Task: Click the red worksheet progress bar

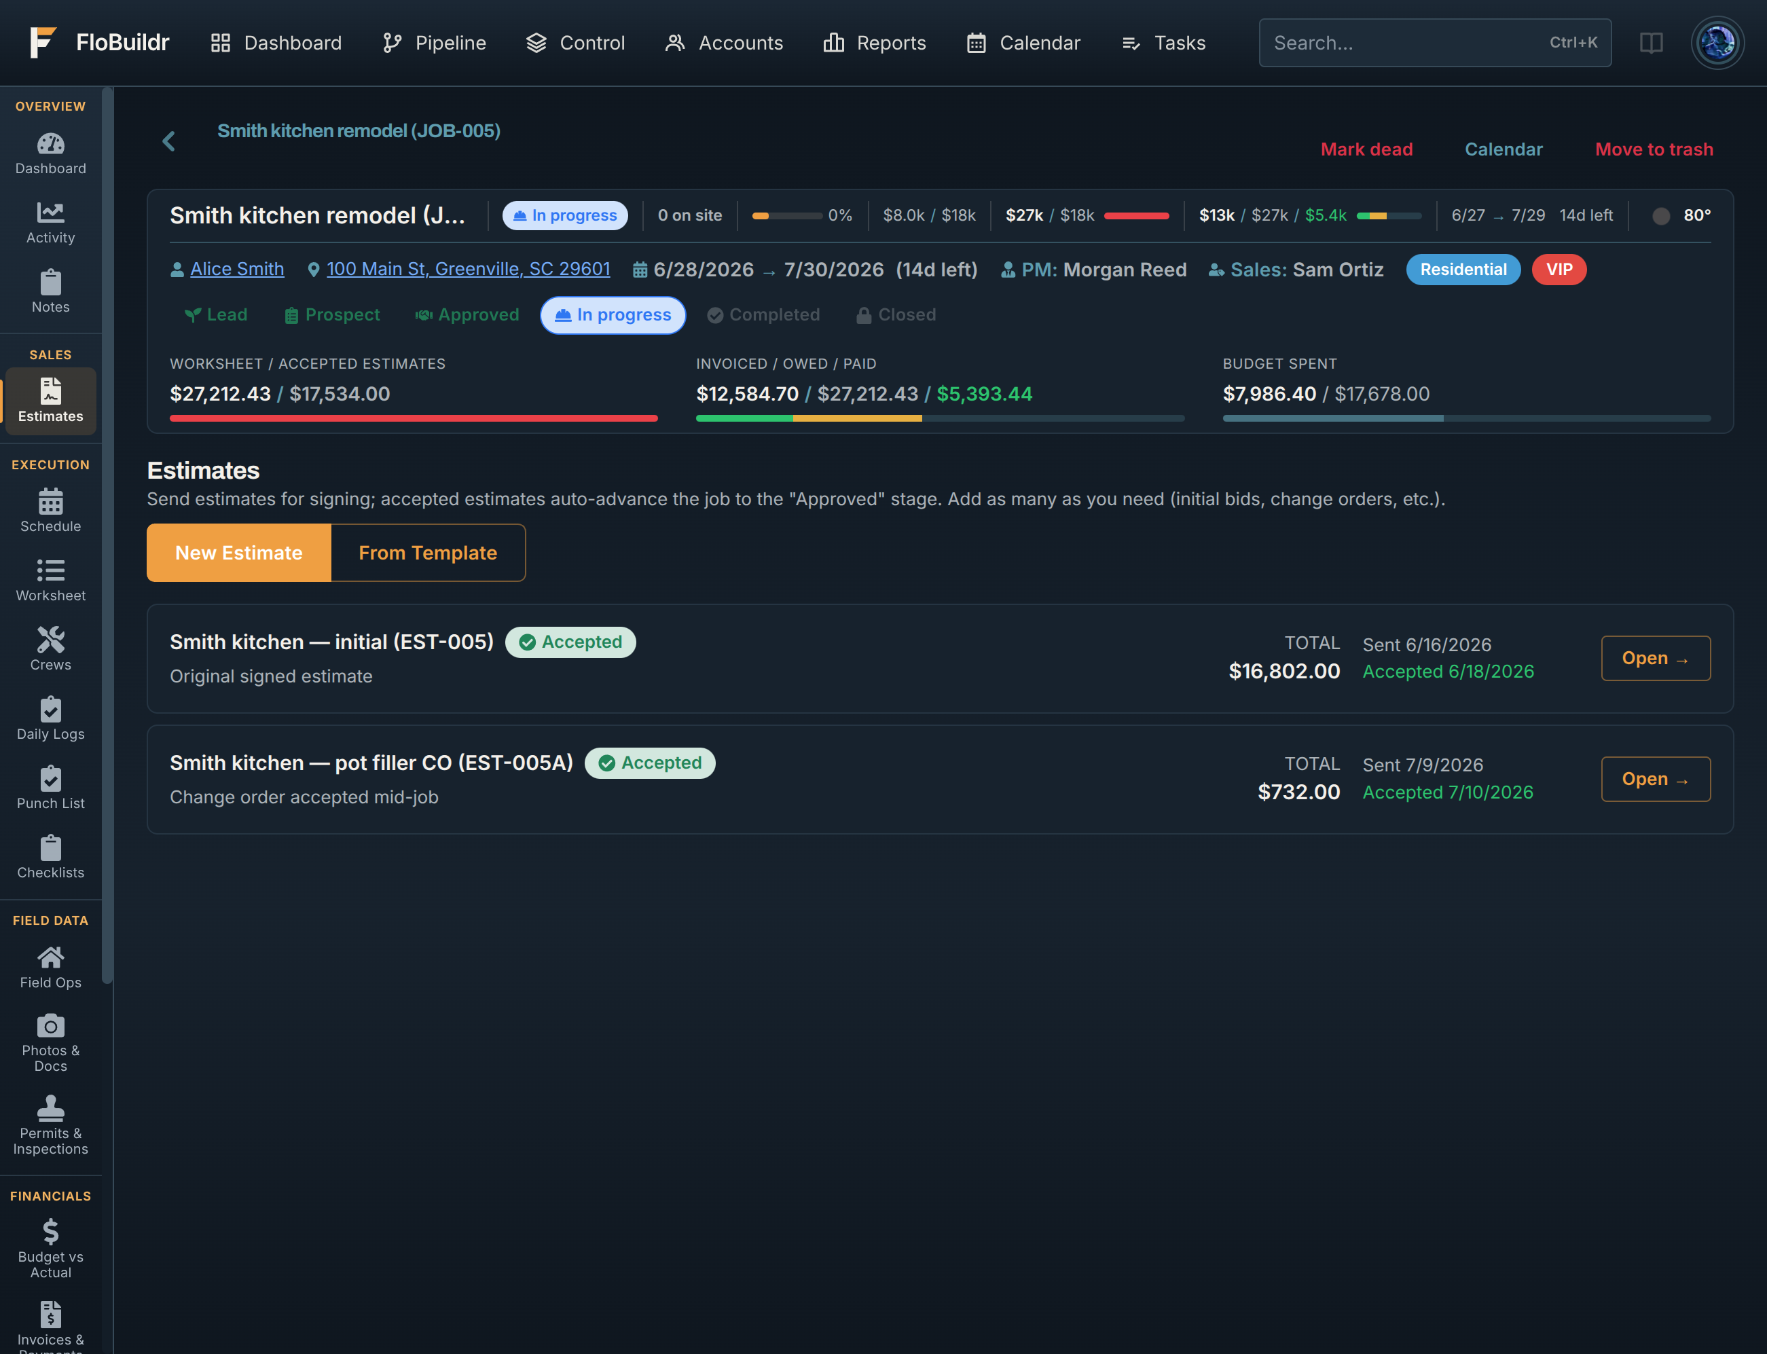Action: 414,418
